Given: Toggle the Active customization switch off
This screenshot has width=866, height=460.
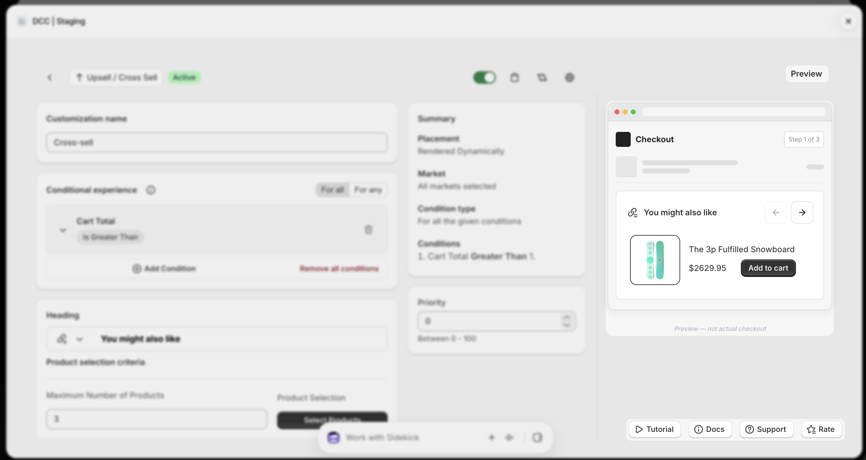Looking at the screenshot, I should coord(484,77).
